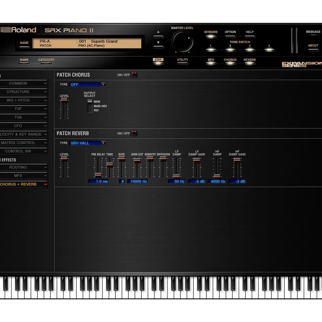Adjust the DENSITY slider

click(x=150, y=158)
